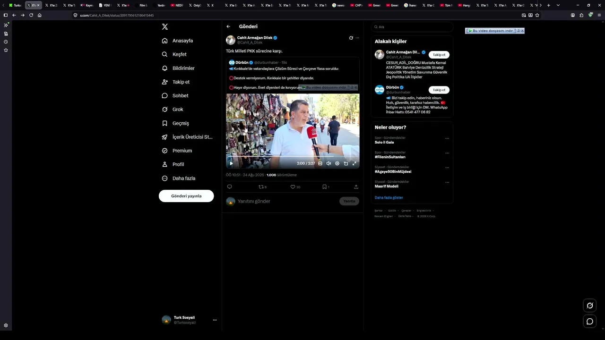Toggle video captions

click(320, 163)
